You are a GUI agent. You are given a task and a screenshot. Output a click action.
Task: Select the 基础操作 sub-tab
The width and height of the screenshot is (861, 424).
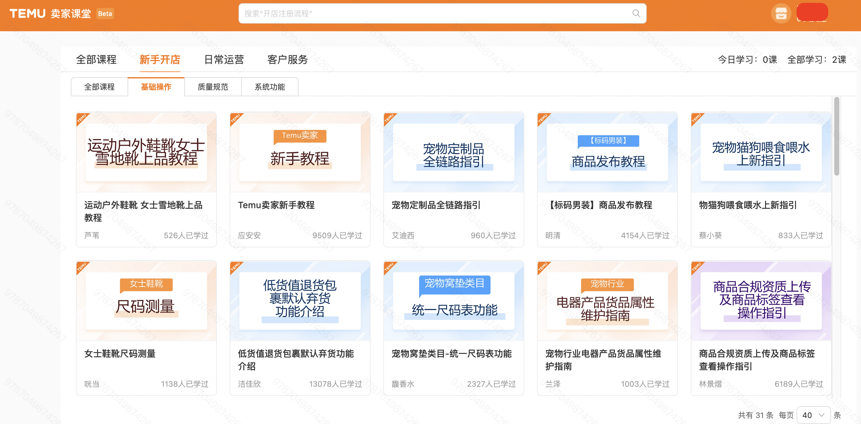156,87
